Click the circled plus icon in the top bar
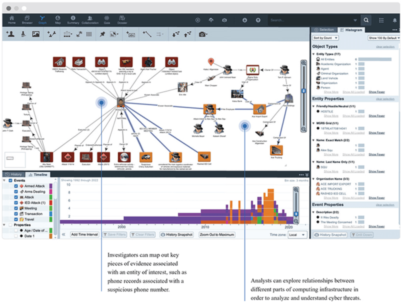The image size is (403, 305). [198, 20]
